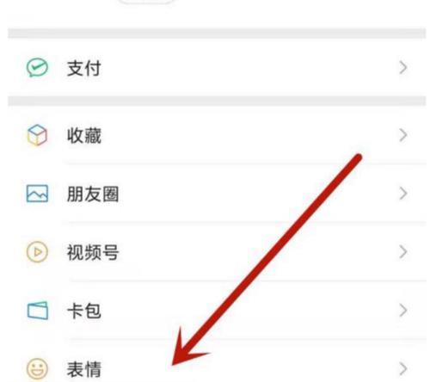Viewport: 430px width, 382px height.
Task: Open the 视频号 menu entry
Action: pyautogui.click(x=217, y=252)
